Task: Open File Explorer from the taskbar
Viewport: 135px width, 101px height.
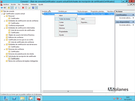Action: 22,98
